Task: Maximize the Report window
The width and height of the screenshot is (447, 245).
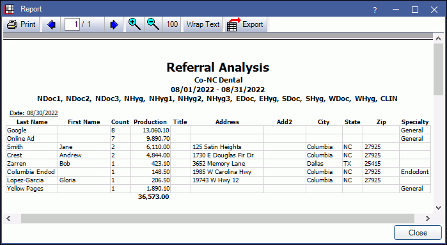Action: tap(415, 10)
